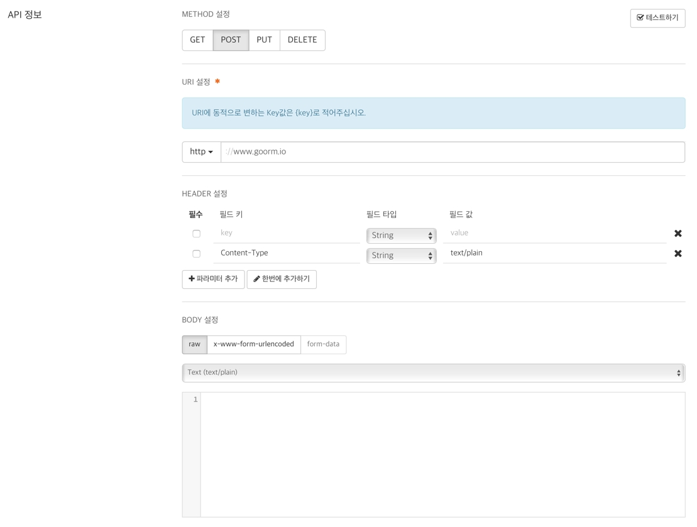Click 파라미터 추가 to add parameter
This screenshot has width=697, height=527.
(213, 280)
